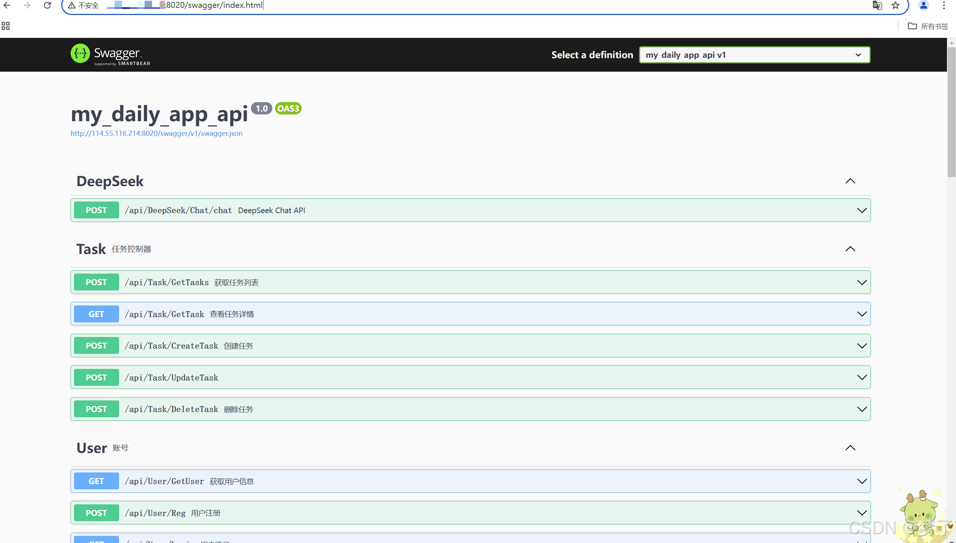Click the bookmark star icon
956x543 pixels.
point(896,5)
